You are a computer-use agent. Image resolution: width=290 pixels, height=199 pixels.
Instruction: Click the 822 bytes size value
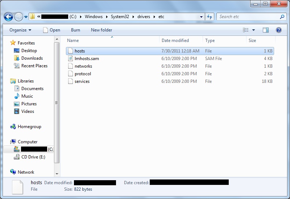pyautogui.click(x=83, y=189)
